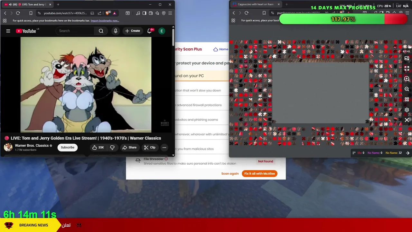
Task: Toggle puzzle fullscreen icon
Action: point(407,69)
